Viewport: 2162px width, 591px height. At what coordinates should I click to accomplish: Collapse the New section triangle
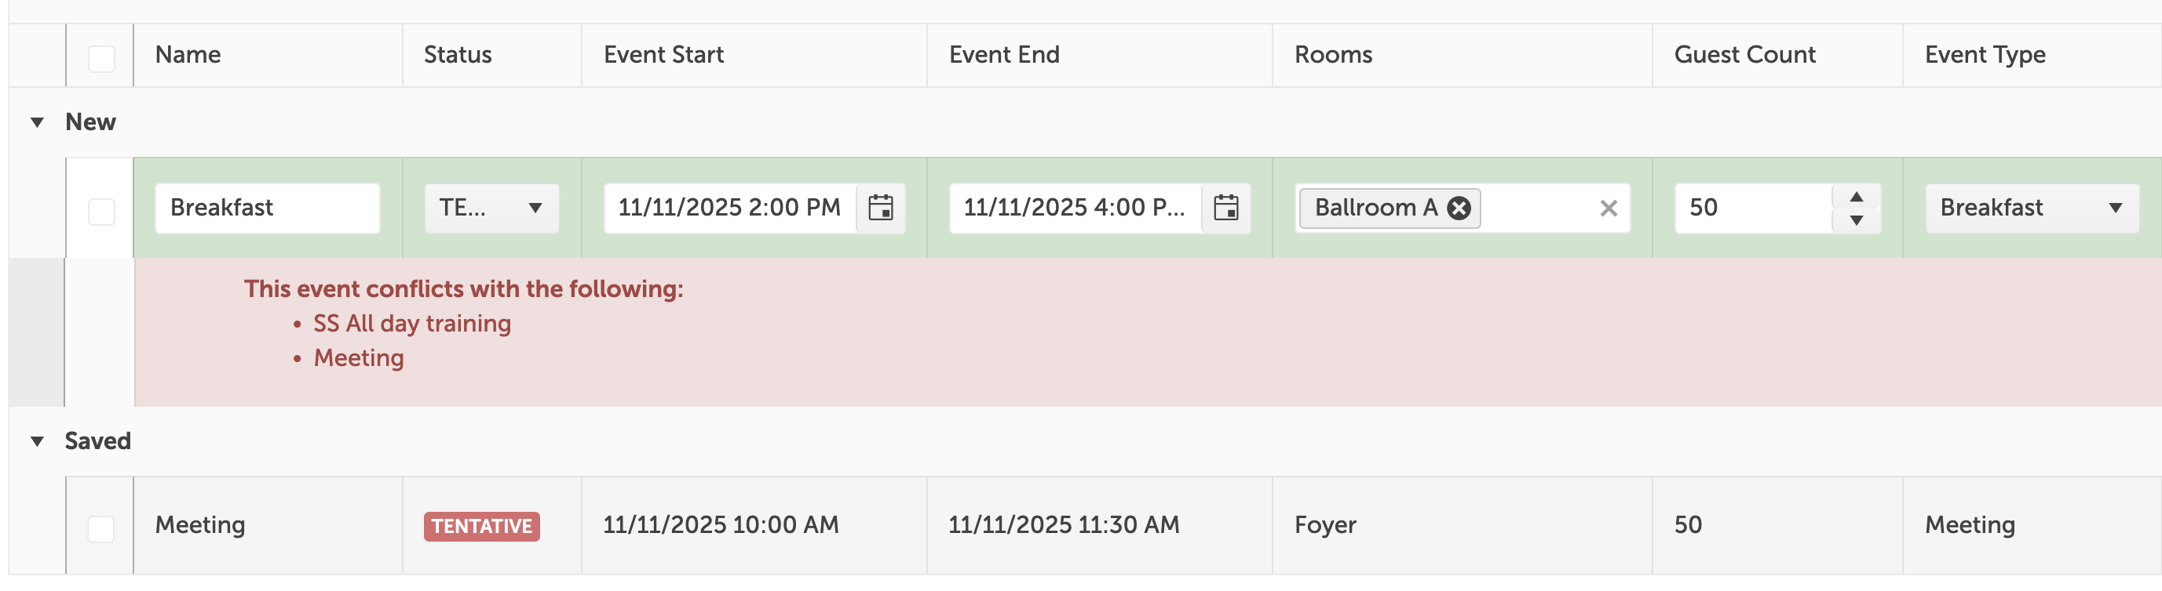point(37,121)
